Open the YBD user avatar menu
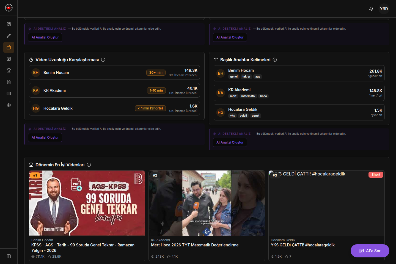 384,9
